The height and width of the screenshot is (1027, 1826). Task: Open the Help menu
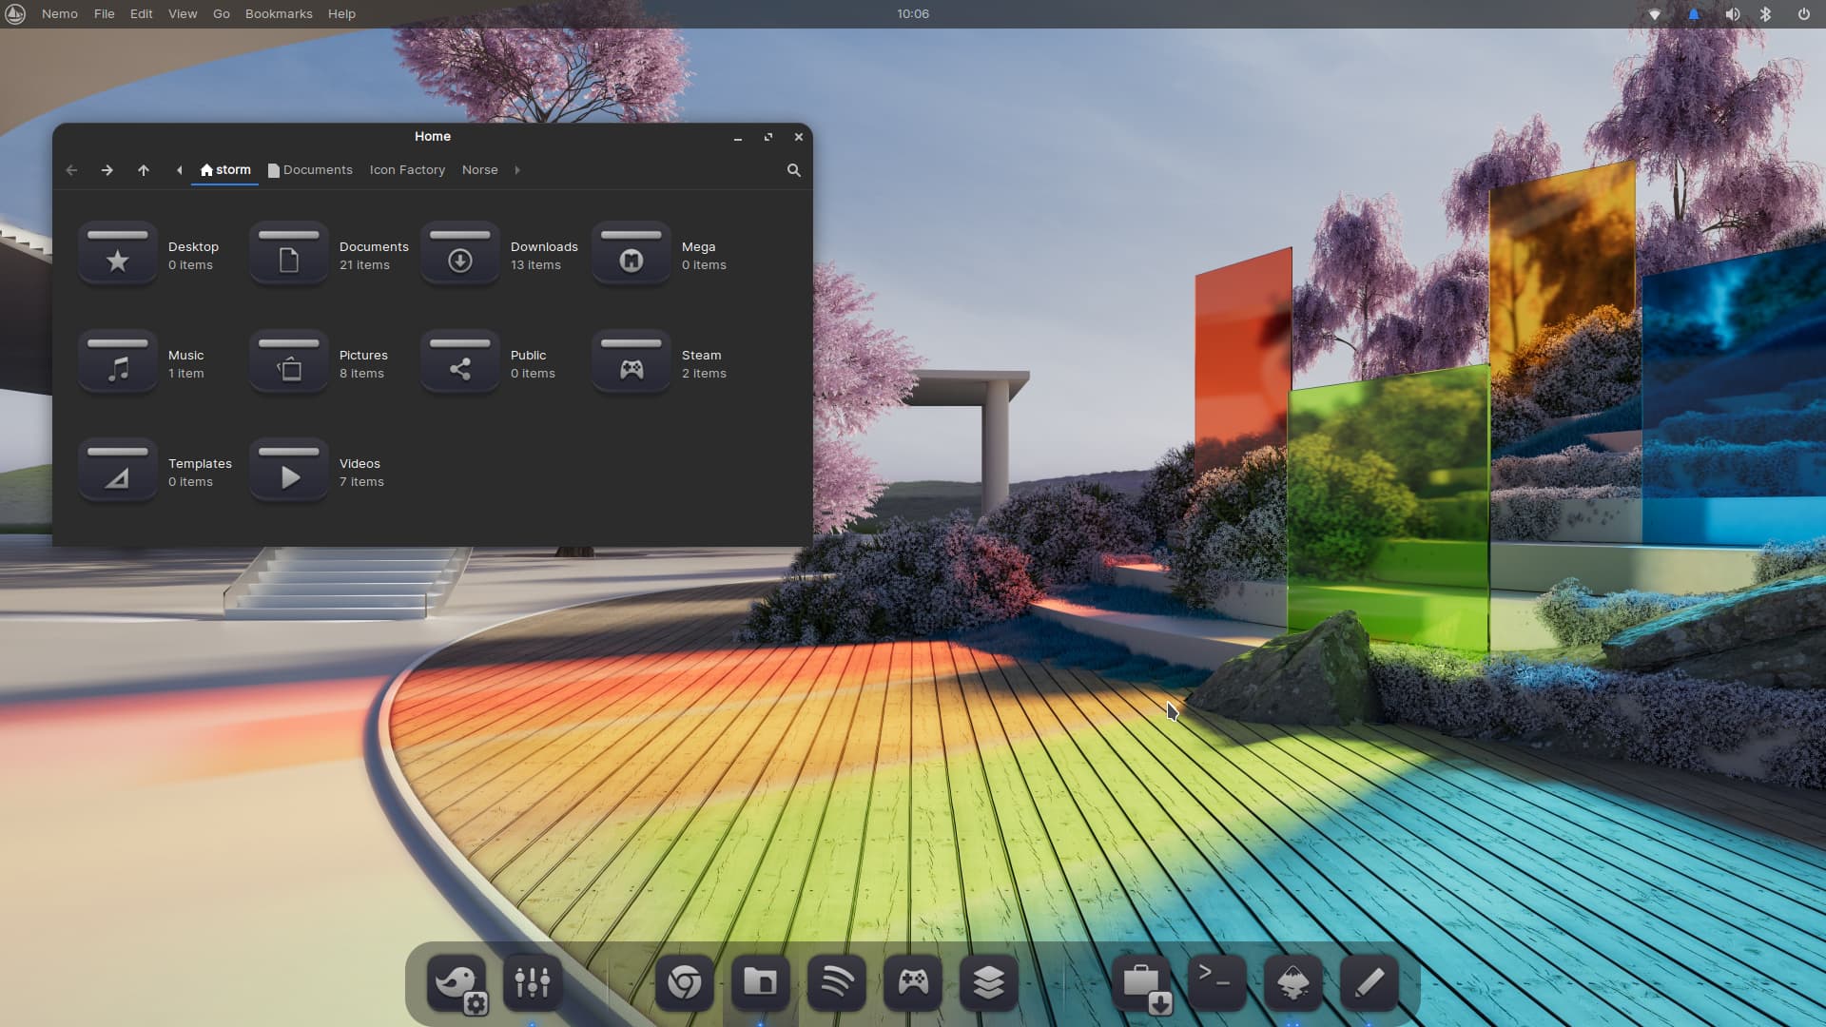tap(341, 14)
